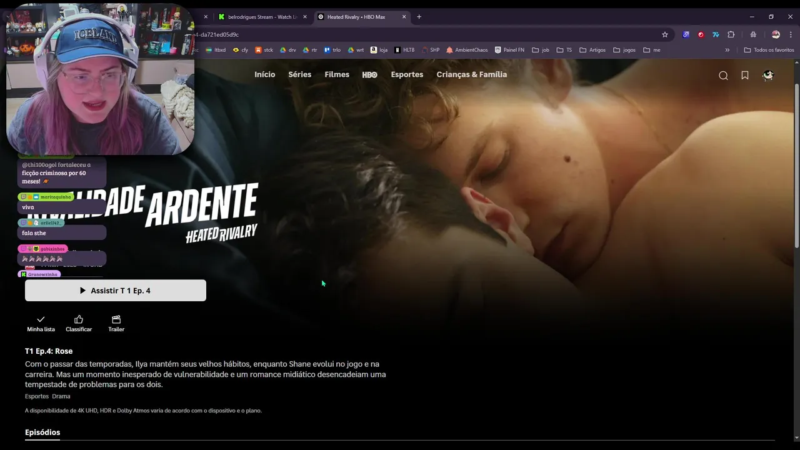Click the Esportes genre tag
This screenshot has height=450, width=800.
(37, 396)
